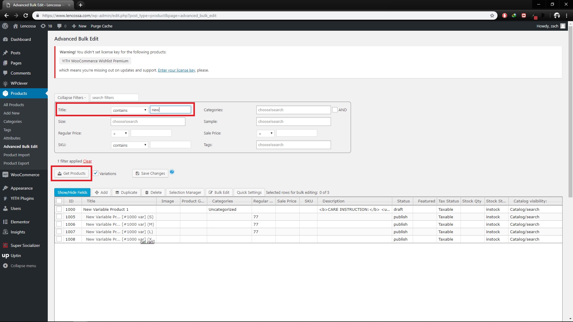573x322 pixels.
Task: Click the Pages icon in sidebar
Action: 5,63
